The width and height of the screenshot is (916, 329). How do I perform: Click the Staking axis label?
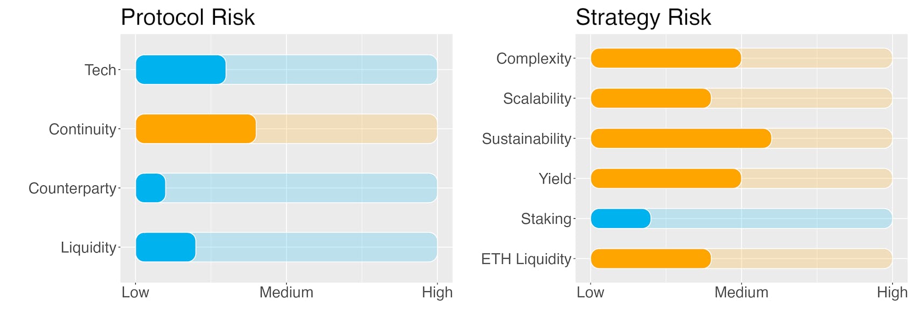[x=546, y=219]
